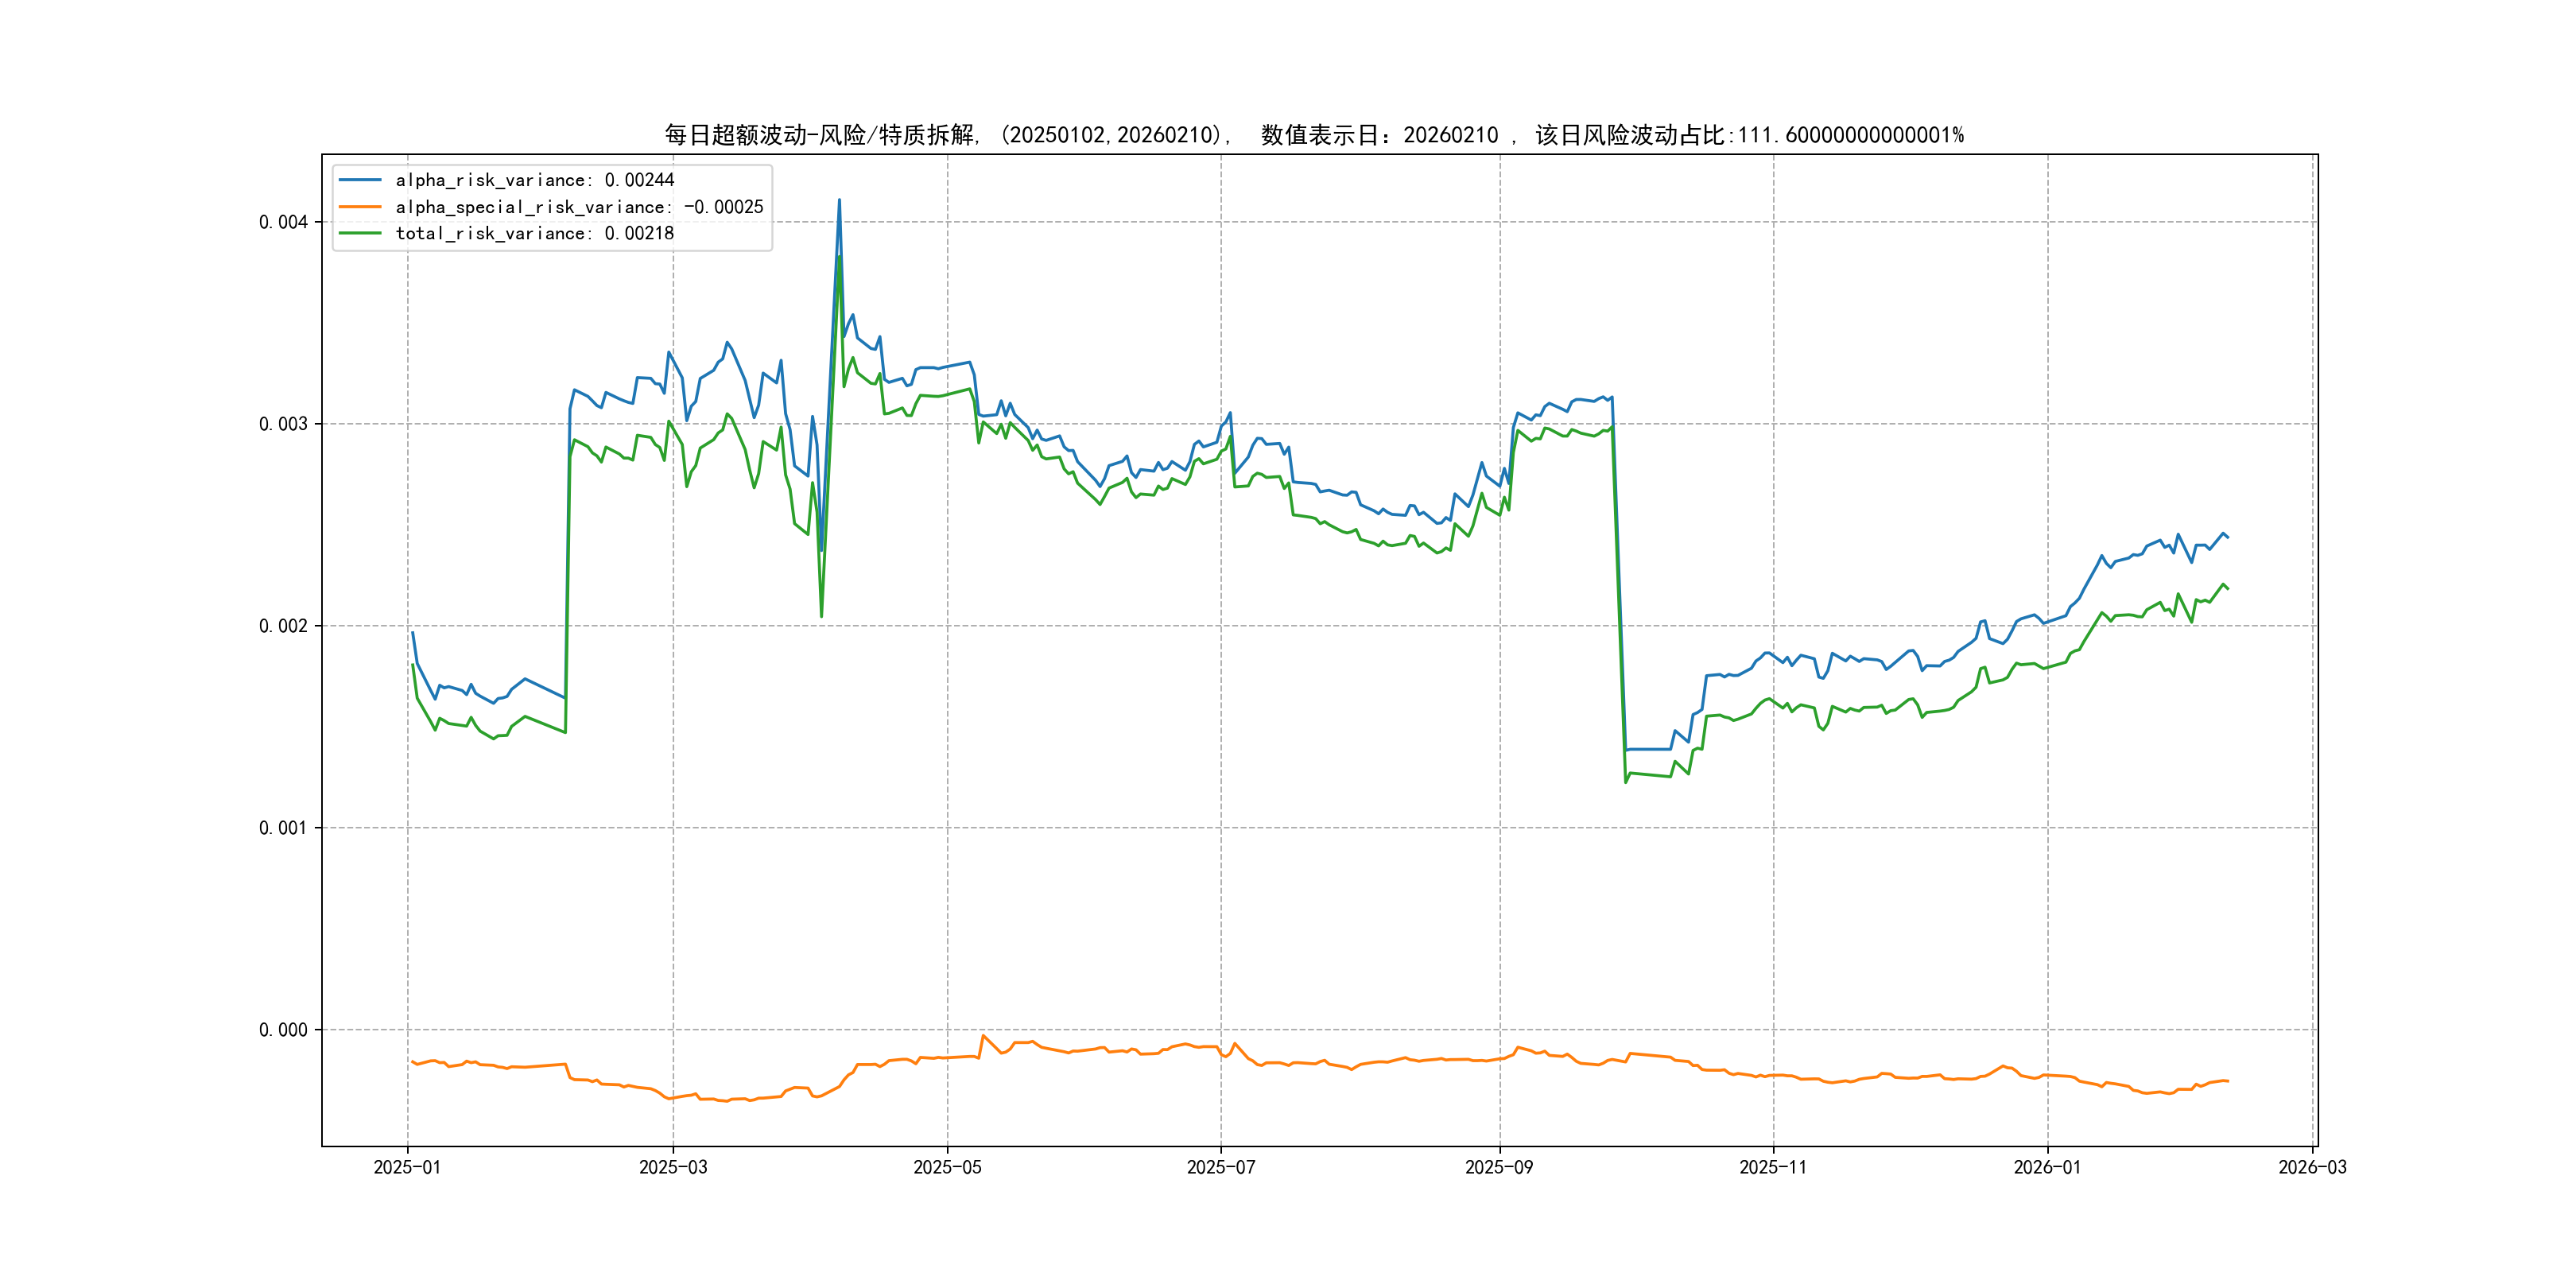
Task: Click the blue alpha_risk_variance legend line sample
Action: point(360,180)
